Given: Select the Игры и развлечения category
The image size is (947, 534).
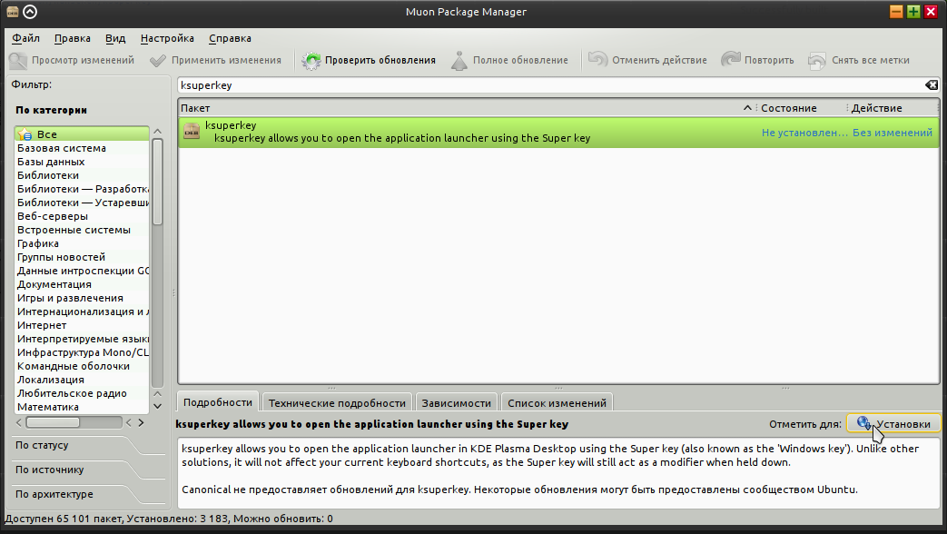Looking at the screenshot, I should click(x=82, y=298).
